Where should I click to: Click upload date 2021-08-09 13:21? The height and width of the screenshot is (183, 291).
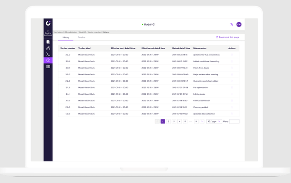pos(180,68)
